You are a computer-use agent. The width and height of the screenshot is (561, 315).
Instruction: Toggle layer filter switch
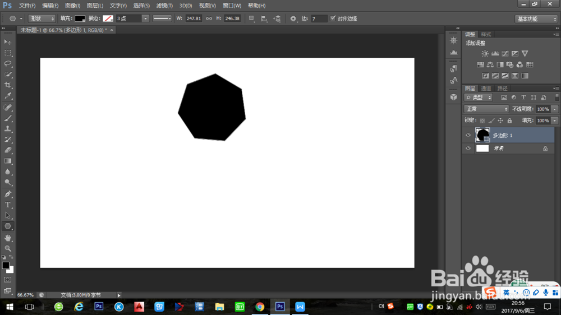click(557, 98)
